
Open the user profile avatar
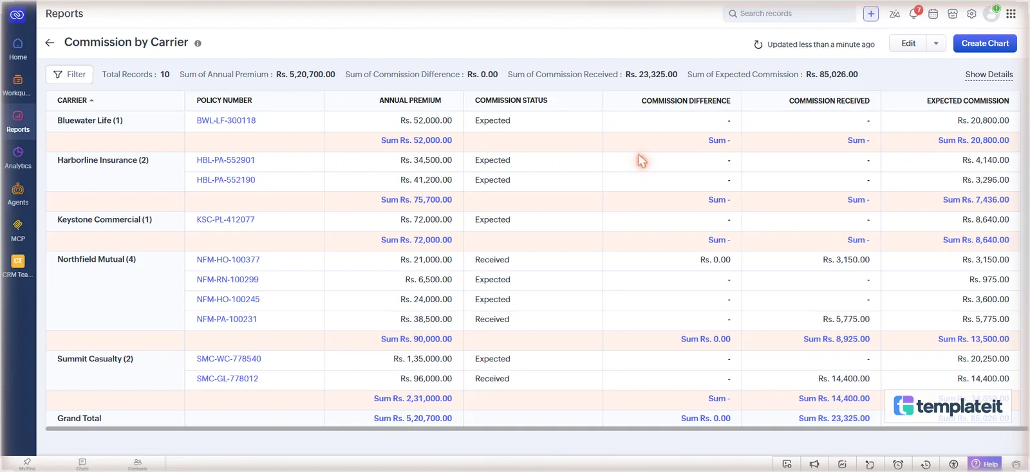(991, 14)
